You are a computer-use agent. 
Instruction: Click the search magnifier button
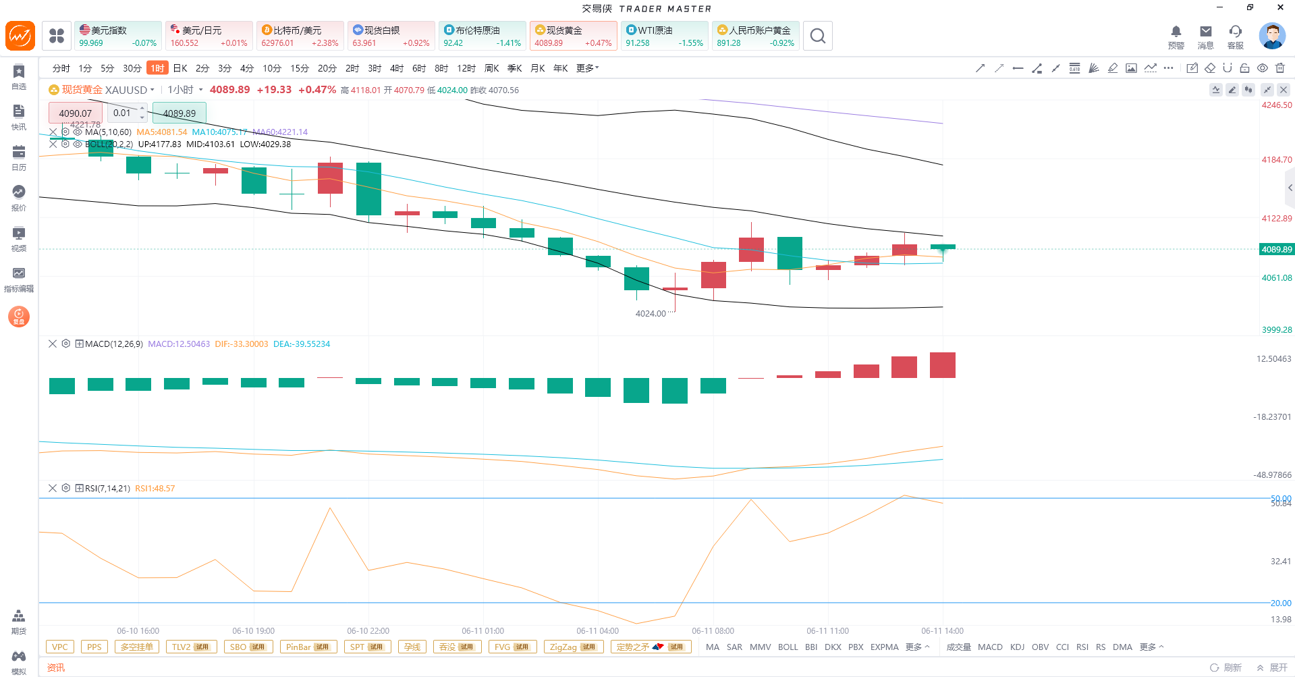click(x=818, y=36)
